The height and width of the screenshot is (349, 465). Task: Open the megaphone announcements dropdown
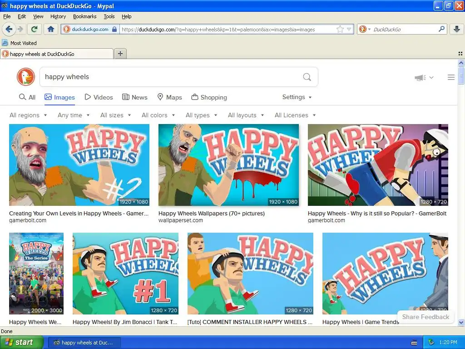click(424, 77)
